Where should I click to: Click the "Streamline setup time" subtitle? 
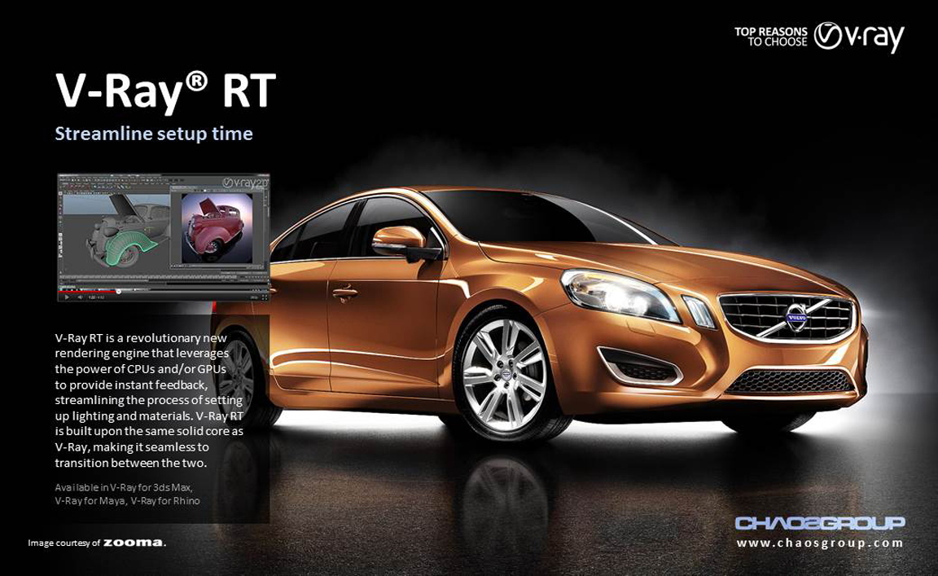pos(154,133)
